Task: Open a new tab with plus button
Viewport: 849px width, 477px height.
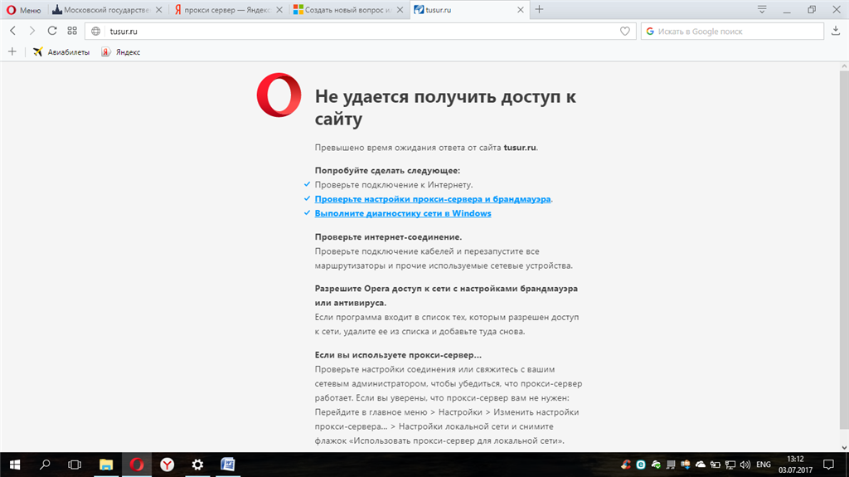Action: coord(539,9)
